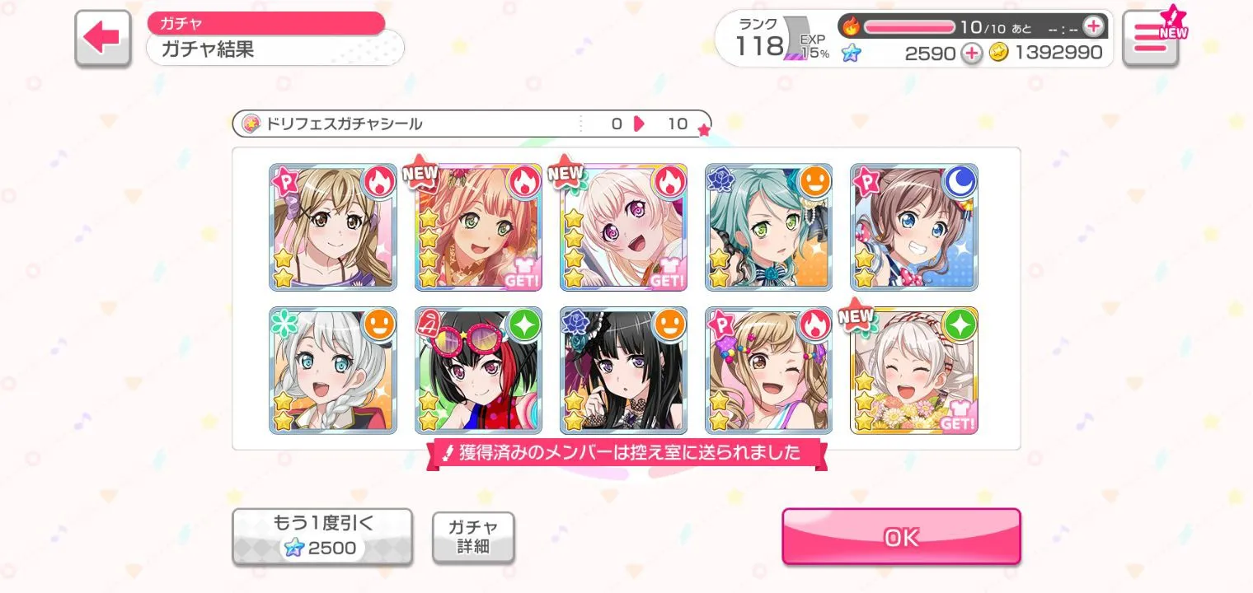Click the もう1度引く 2500 stars button
This screenshot has height=593, width=1253.
[322, 536]
